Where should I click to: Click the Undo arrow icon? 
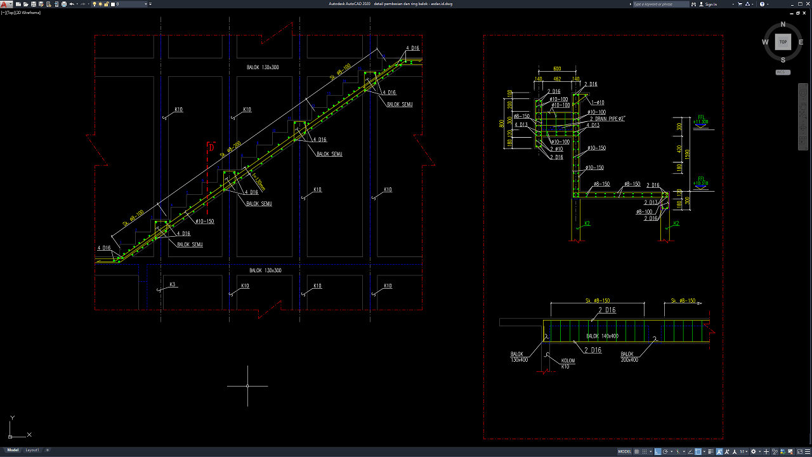[x=71, y=4]
